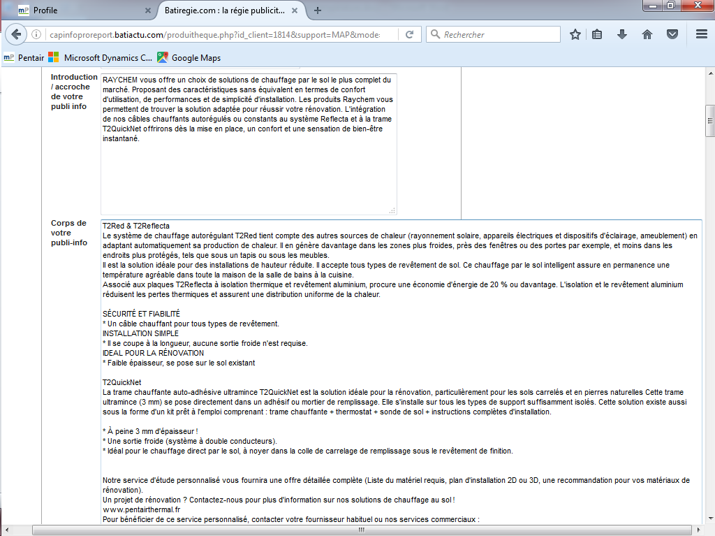Click the search magnifier icon
Screen dimensions: 715x536
pyautogui.click(x=436, y=34)
